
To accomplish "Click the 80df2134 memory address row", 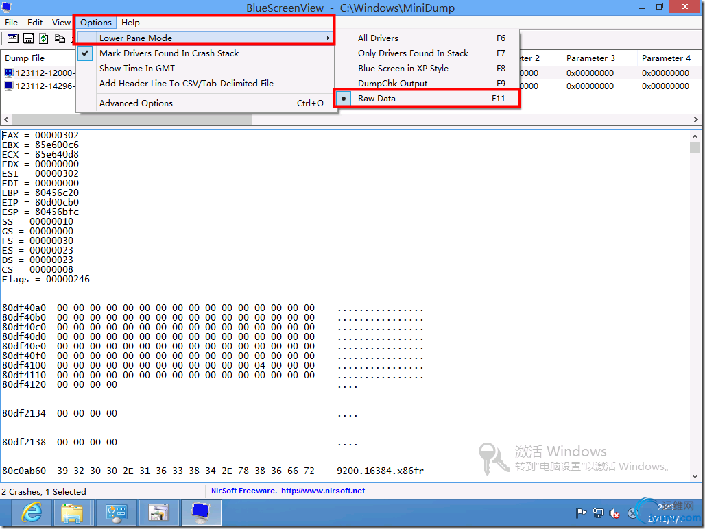I will (180, 414).
